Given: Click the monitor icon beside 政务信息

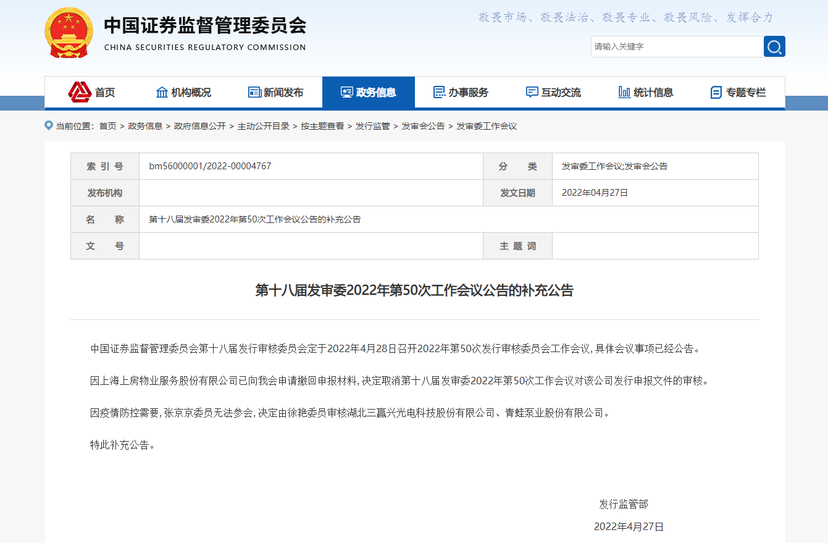Looking at the screenshot, I should [x=347, y=92].
